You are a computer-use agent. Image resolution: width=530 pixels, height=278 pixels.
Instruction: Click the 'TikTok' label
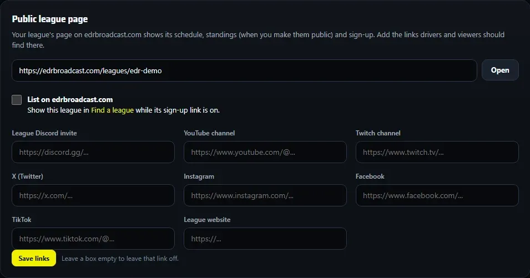coord(21,220)
